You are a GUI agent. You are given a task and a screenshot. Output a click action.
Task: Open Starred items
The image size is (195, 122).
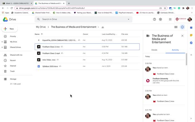[x=13, y=66]
